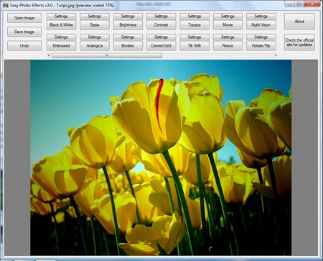Open Settings above the Movie effect
Screen dimensions: 323x261
(228, 16)
